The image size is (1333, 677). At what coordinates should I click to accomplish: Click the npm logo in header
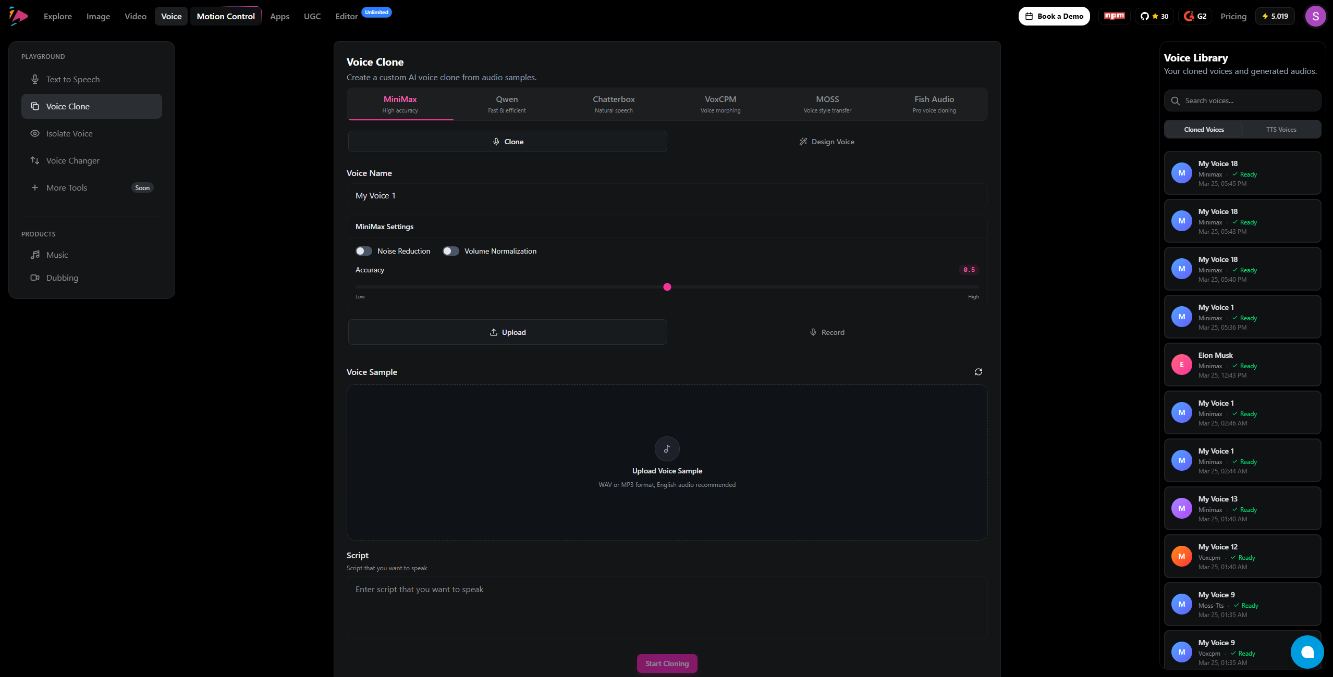click(x=1114, y=16)
